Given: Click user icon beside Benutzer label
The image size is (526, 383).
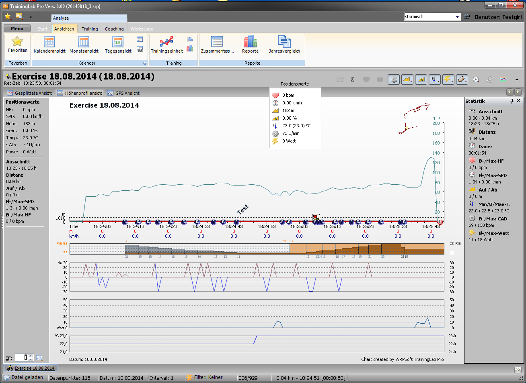Looking at the screenshot, I should point(467,17).
